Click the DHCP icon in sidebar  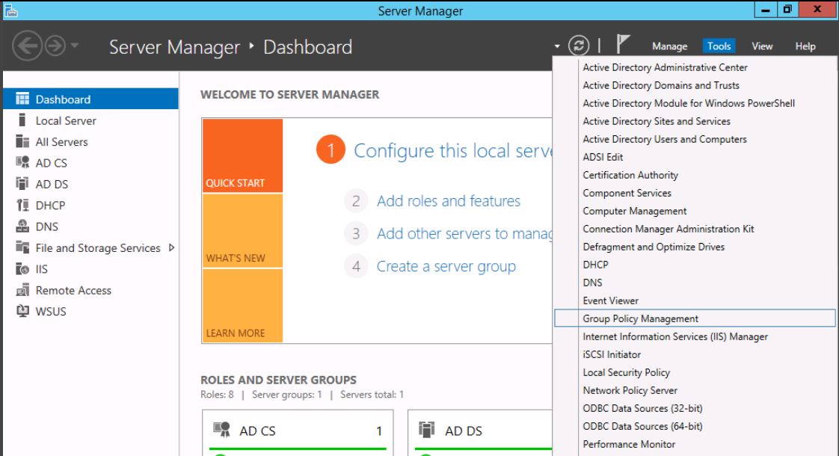click(22, 206)
